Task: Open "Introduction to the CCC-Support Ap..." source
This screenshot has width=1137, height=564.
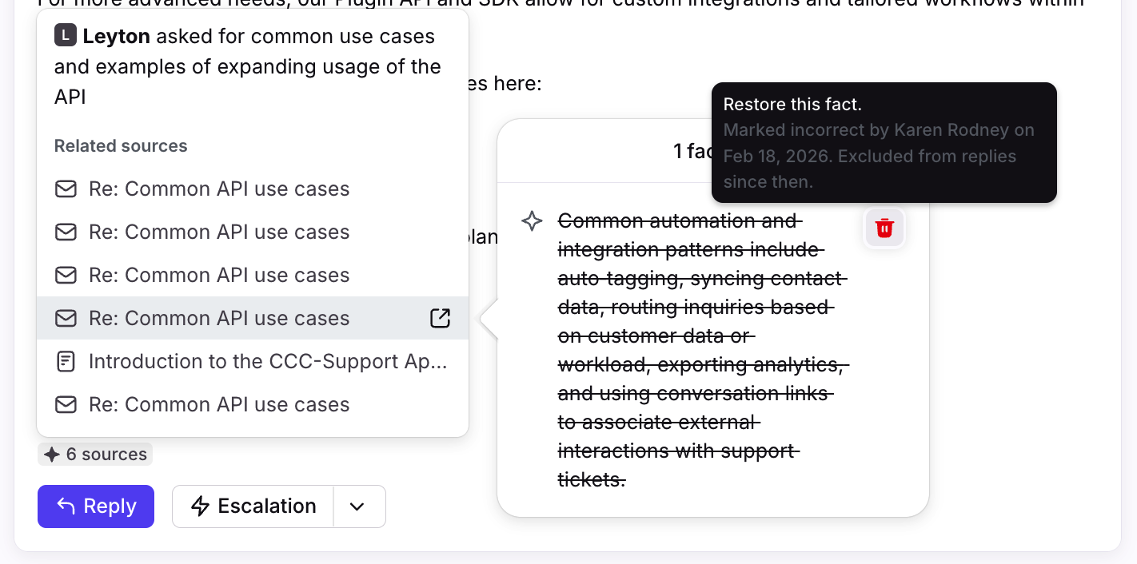Action: [x=267, y=362]
